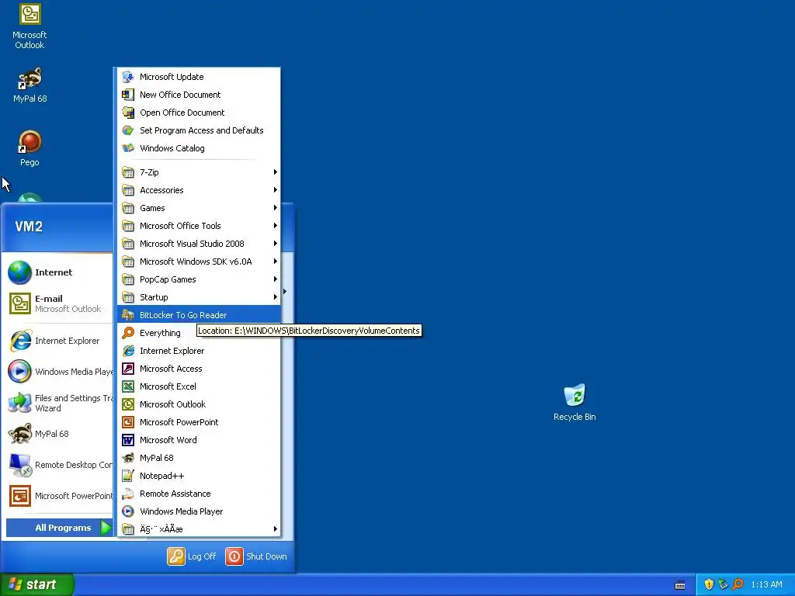This screenshot has width=795, height=596.
Task: Expand Microsoft Visual Studio 2008 arrow
Action: tap(276, 244)
